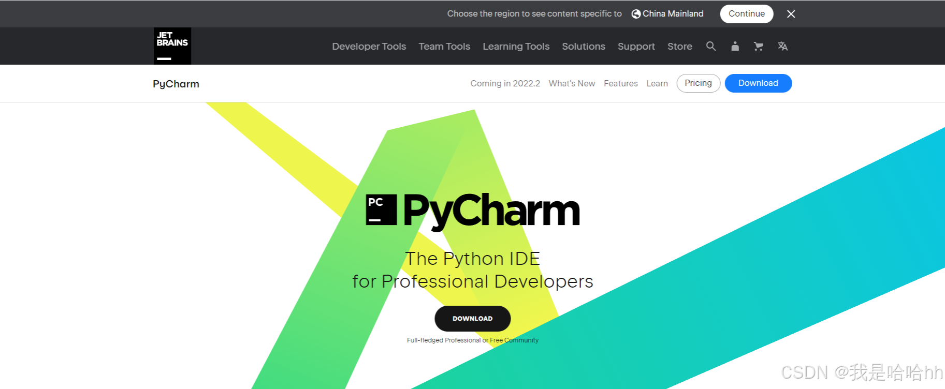Click the JetBrains logo
Viewport: 945px width, 389px height.
pyautogui.click(x=172, y=46)
